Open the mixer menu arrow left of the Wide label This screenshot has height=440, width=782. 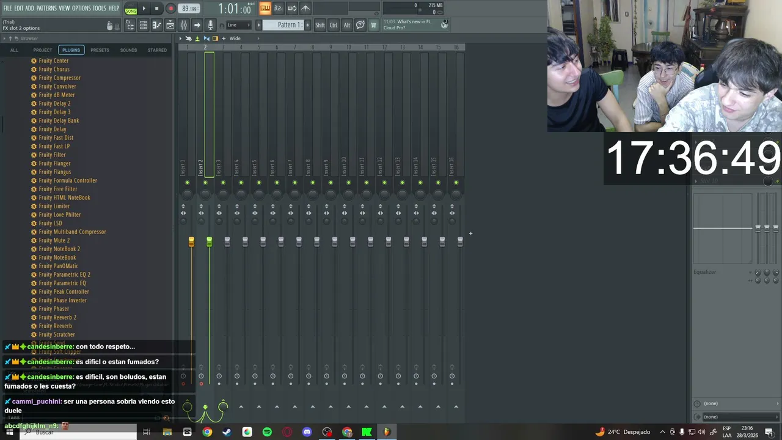point(180,38)
